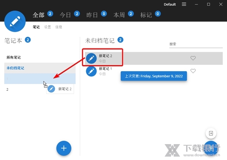Select notebook 2 in the list
This screenshot has height=160, width=227.
40,89
